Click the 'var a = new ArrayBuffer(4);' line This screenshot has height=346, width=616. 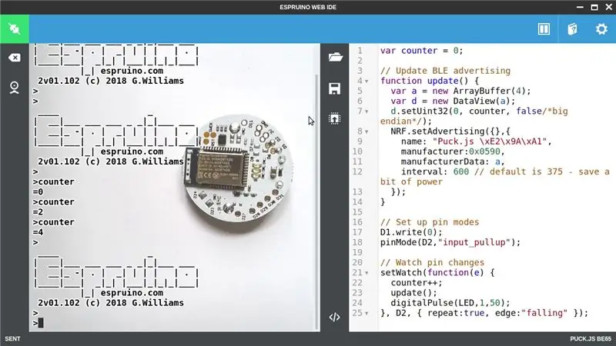460,91
